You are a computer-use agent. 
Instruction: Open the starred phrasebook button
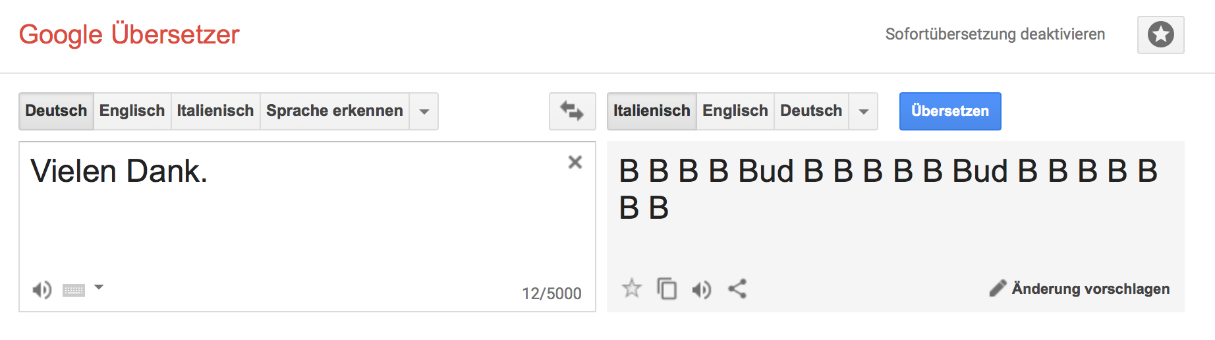(x=1160, y=34)
